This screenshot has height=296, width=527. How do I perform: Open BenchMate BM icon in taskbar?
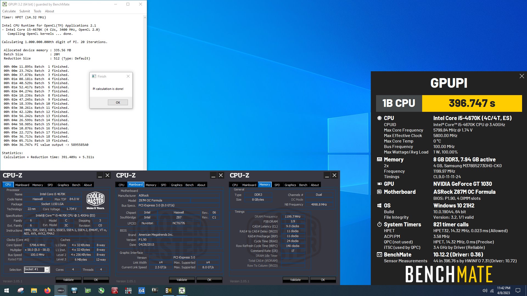pos(168,291)
